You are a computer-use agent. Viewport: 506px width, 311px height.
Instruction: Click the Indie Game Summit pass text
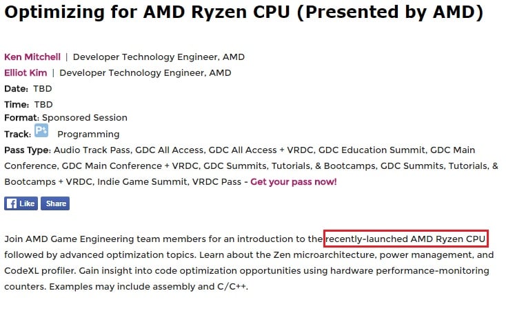coord(142,182)
